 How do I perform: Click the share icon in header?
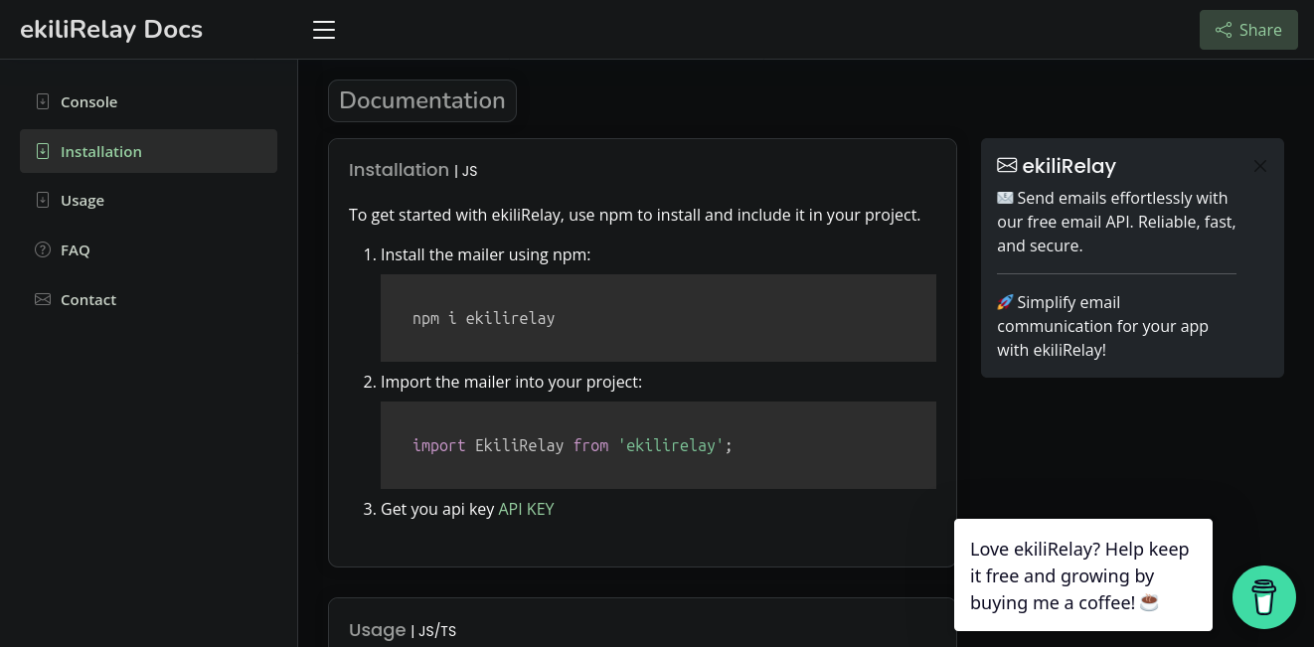click(x=1224, y=30)
